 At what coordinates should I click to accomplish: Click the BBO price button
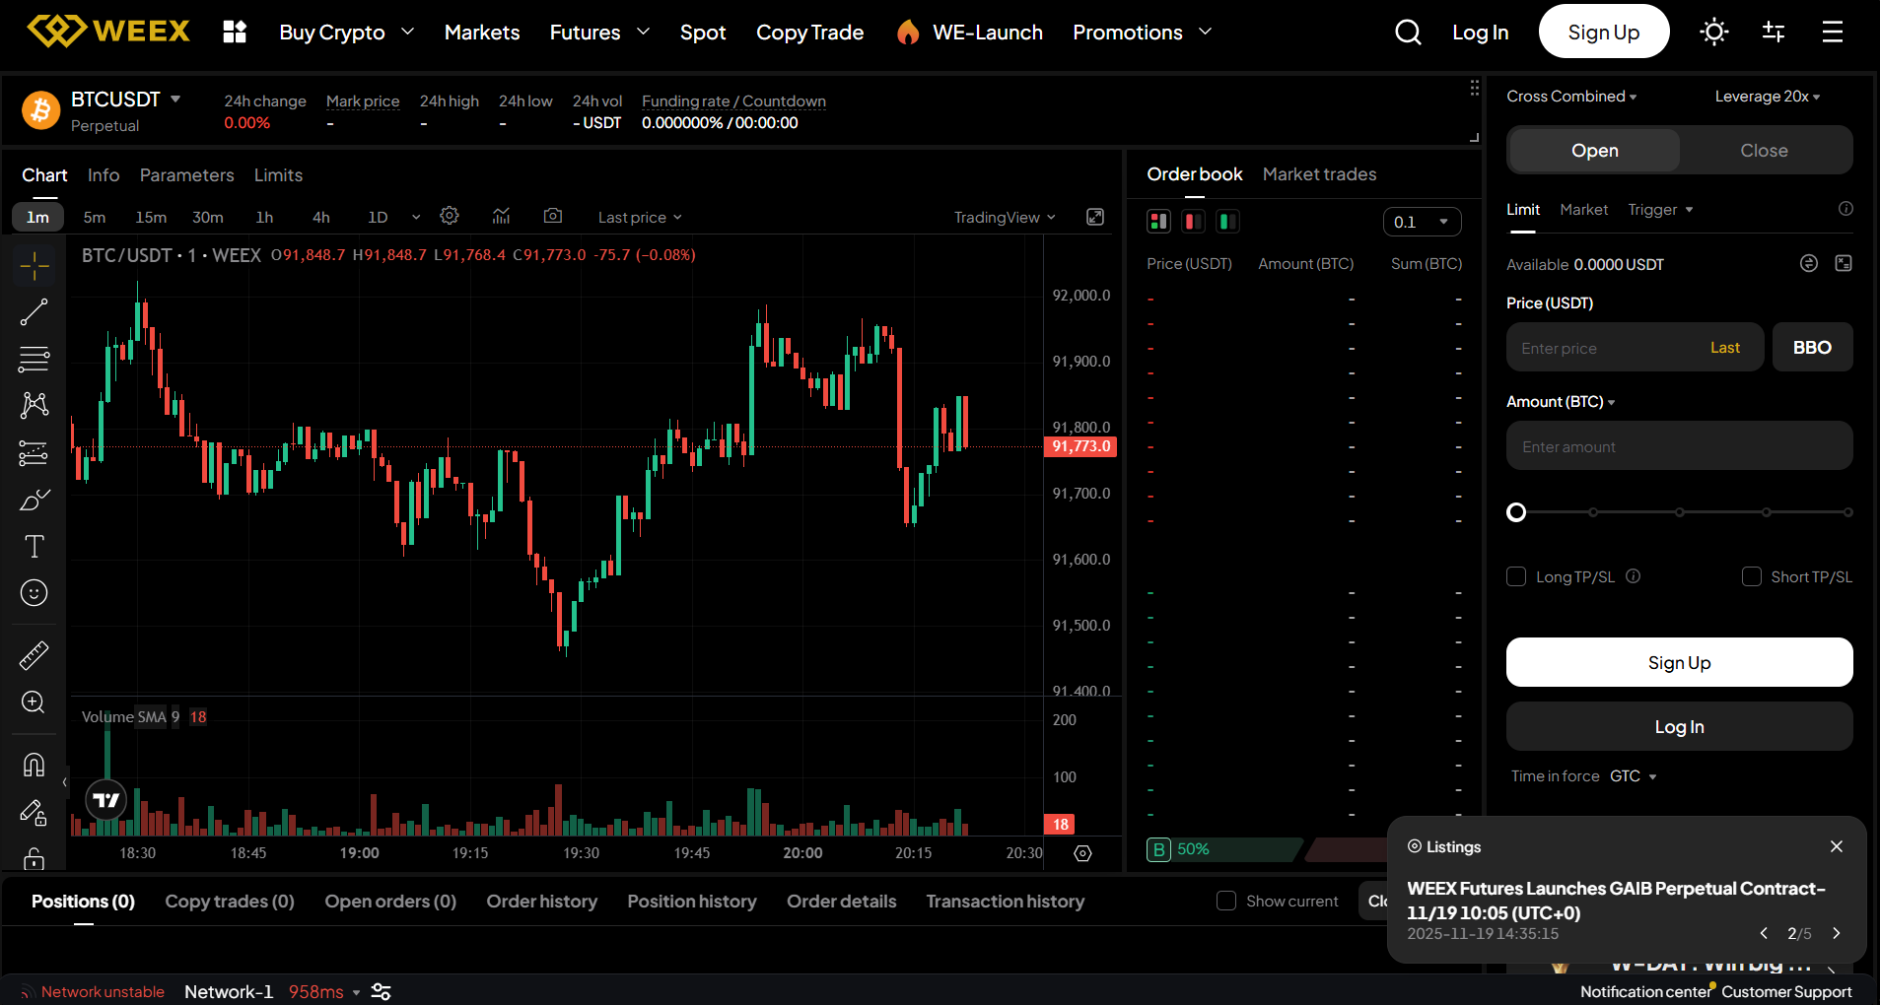(1812, 348)
